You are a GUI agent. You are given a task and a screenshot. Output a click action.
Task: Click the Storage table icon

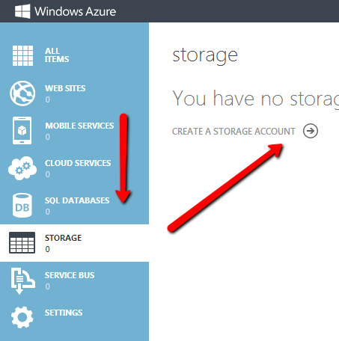[x=22, y=243]
